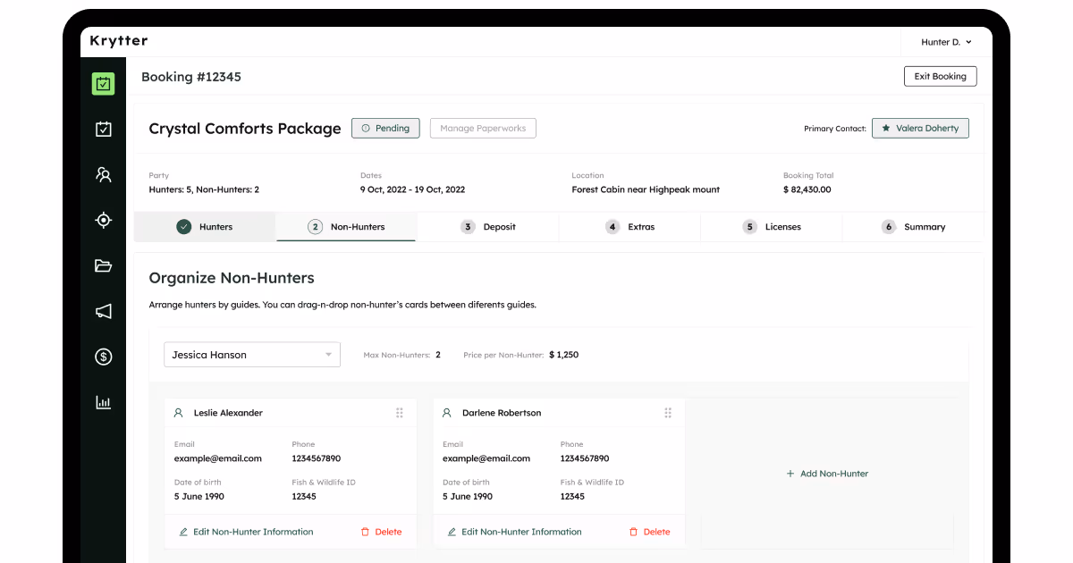Open the Jessica Hanson guide dropdown
The width and height of the screenshot is (1073, 563).
(251, 355)
